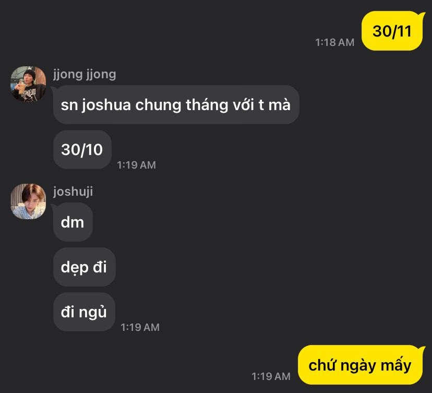This screenshot has width=432, height=393.
Task: Select the yellow 30/11 message bubble
Action: pos(392,31)
